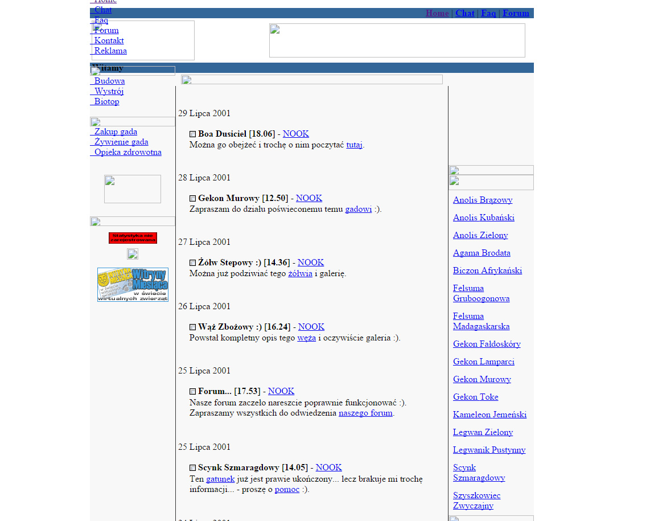Viewport: 646px width, 521px height.
Task: Click the bullet icon beside Gekon Murowy news
Action: [x=192, y=199]
